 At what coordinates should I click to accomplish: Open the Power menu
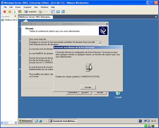[x=18, y=7]
